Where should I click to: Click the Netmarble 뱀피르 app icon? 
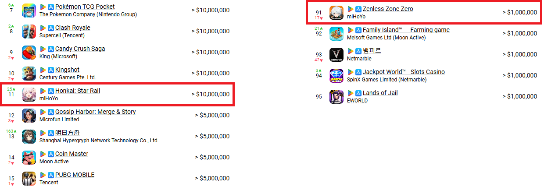[x=336, y=55]
